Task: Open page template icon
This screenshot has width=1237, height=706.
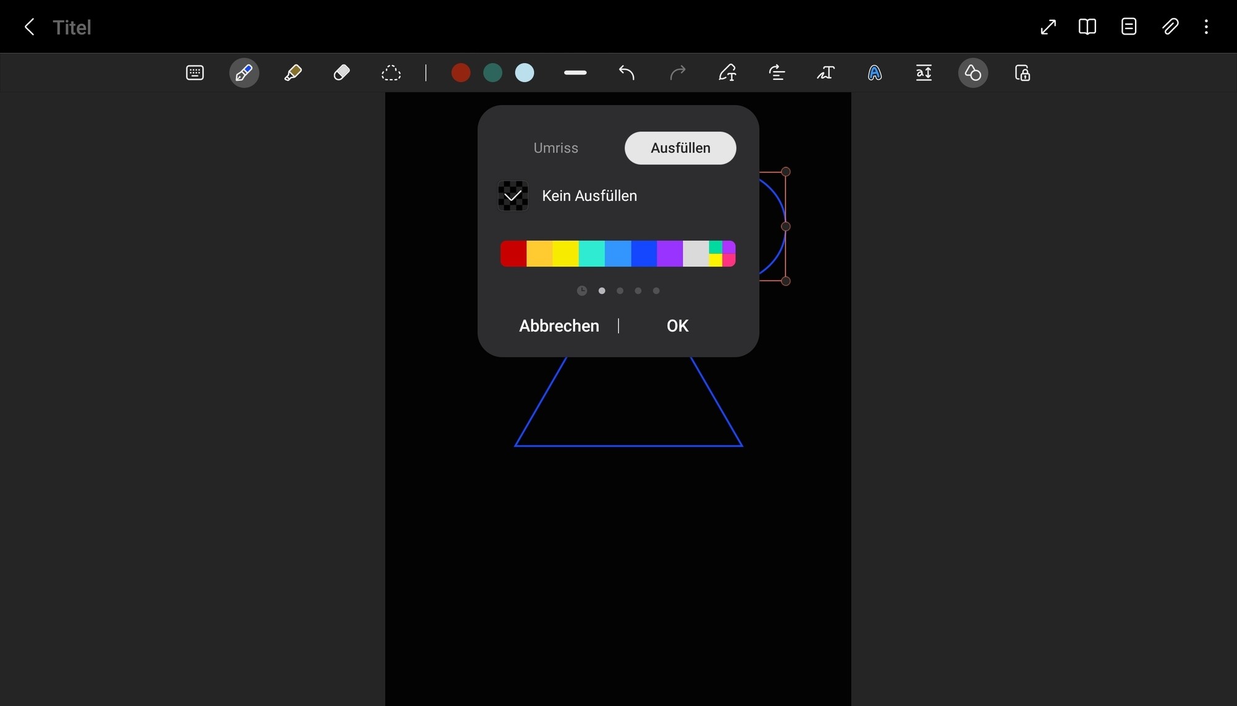Action: point(1129,27)
